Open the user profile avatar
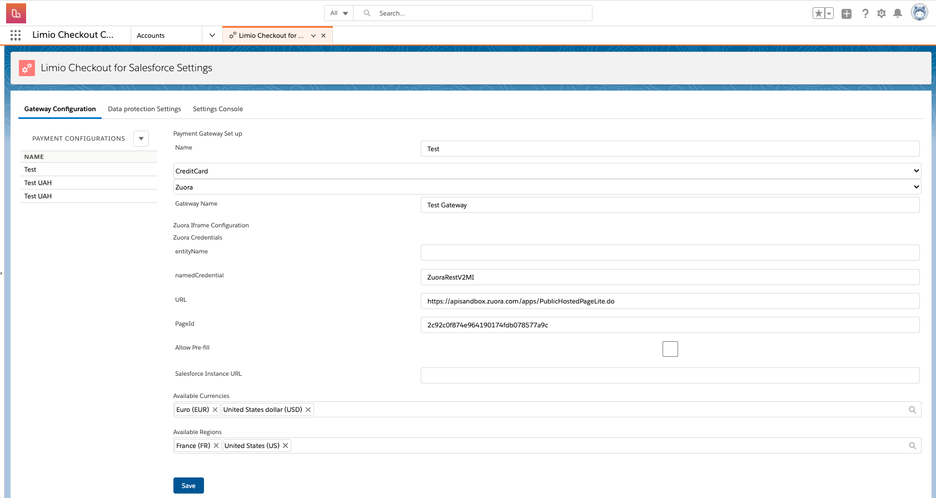 tap(919, 12)
